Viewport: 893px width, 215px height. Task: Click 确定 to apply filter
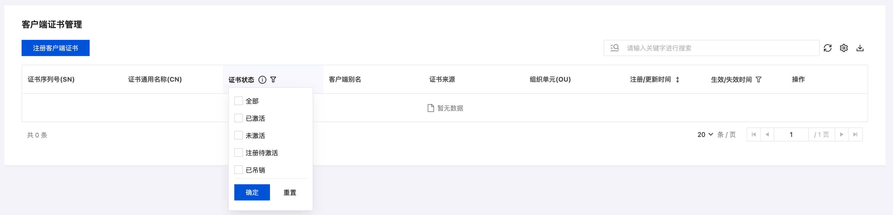coord(252,192)
